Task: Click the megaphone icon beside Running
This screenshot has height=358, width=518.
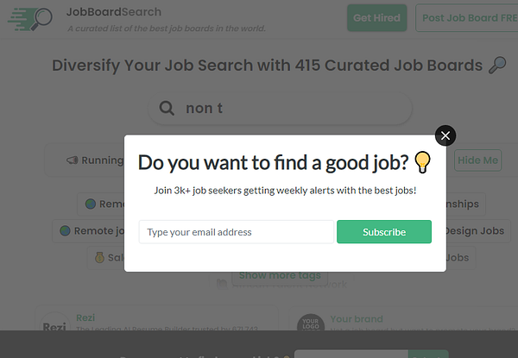Action: coord(73,160)
